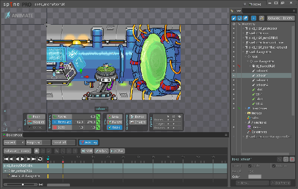Expand the Images folder node

(246, 113)
